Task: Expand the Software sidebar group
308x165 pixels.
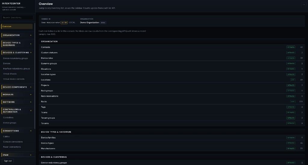Action: [x=17, y=102]
